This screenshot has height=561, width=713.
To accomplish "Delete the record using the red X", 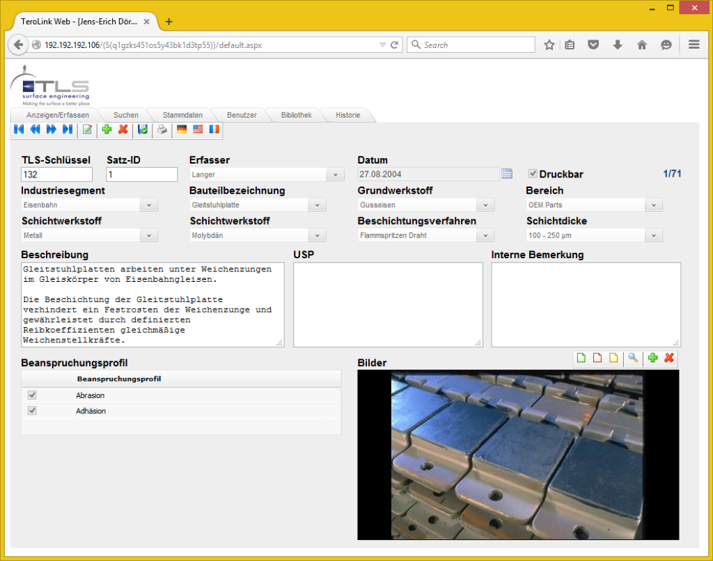I will (x=123, y=129).
